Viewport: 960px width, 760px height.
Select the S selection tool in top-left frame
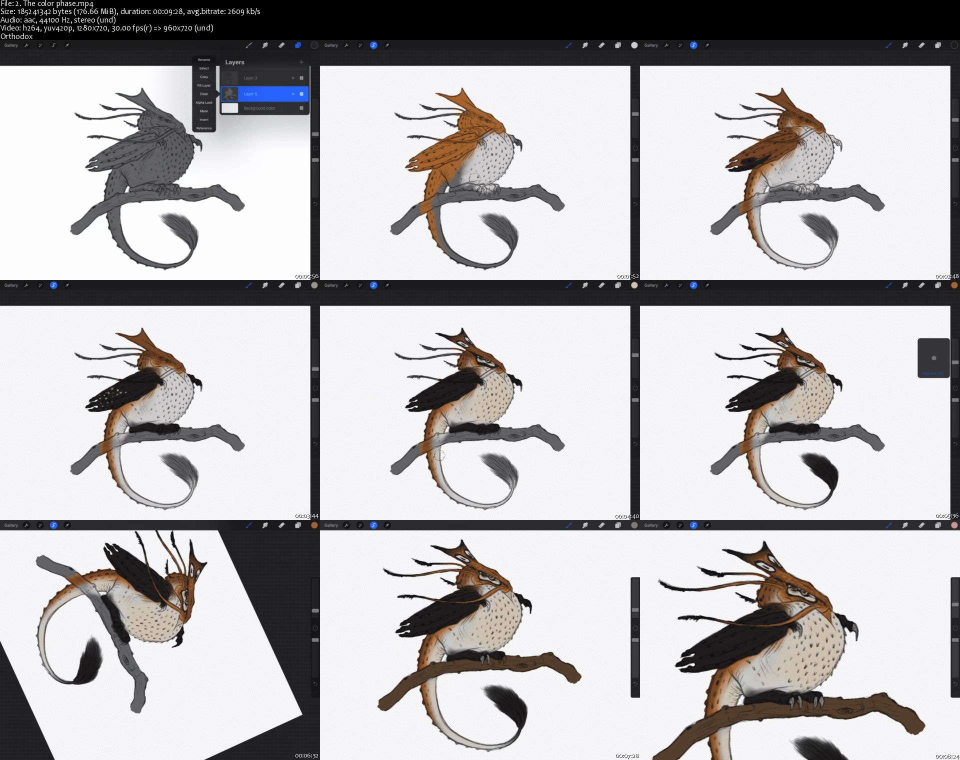pos(53,45)
